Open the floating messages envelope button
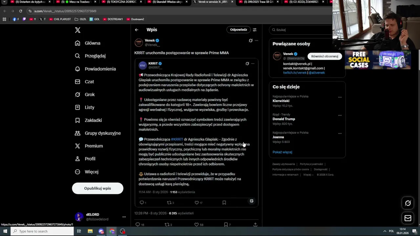The height and width of the screenshot is (236, 420). click(x=408, y=218)
